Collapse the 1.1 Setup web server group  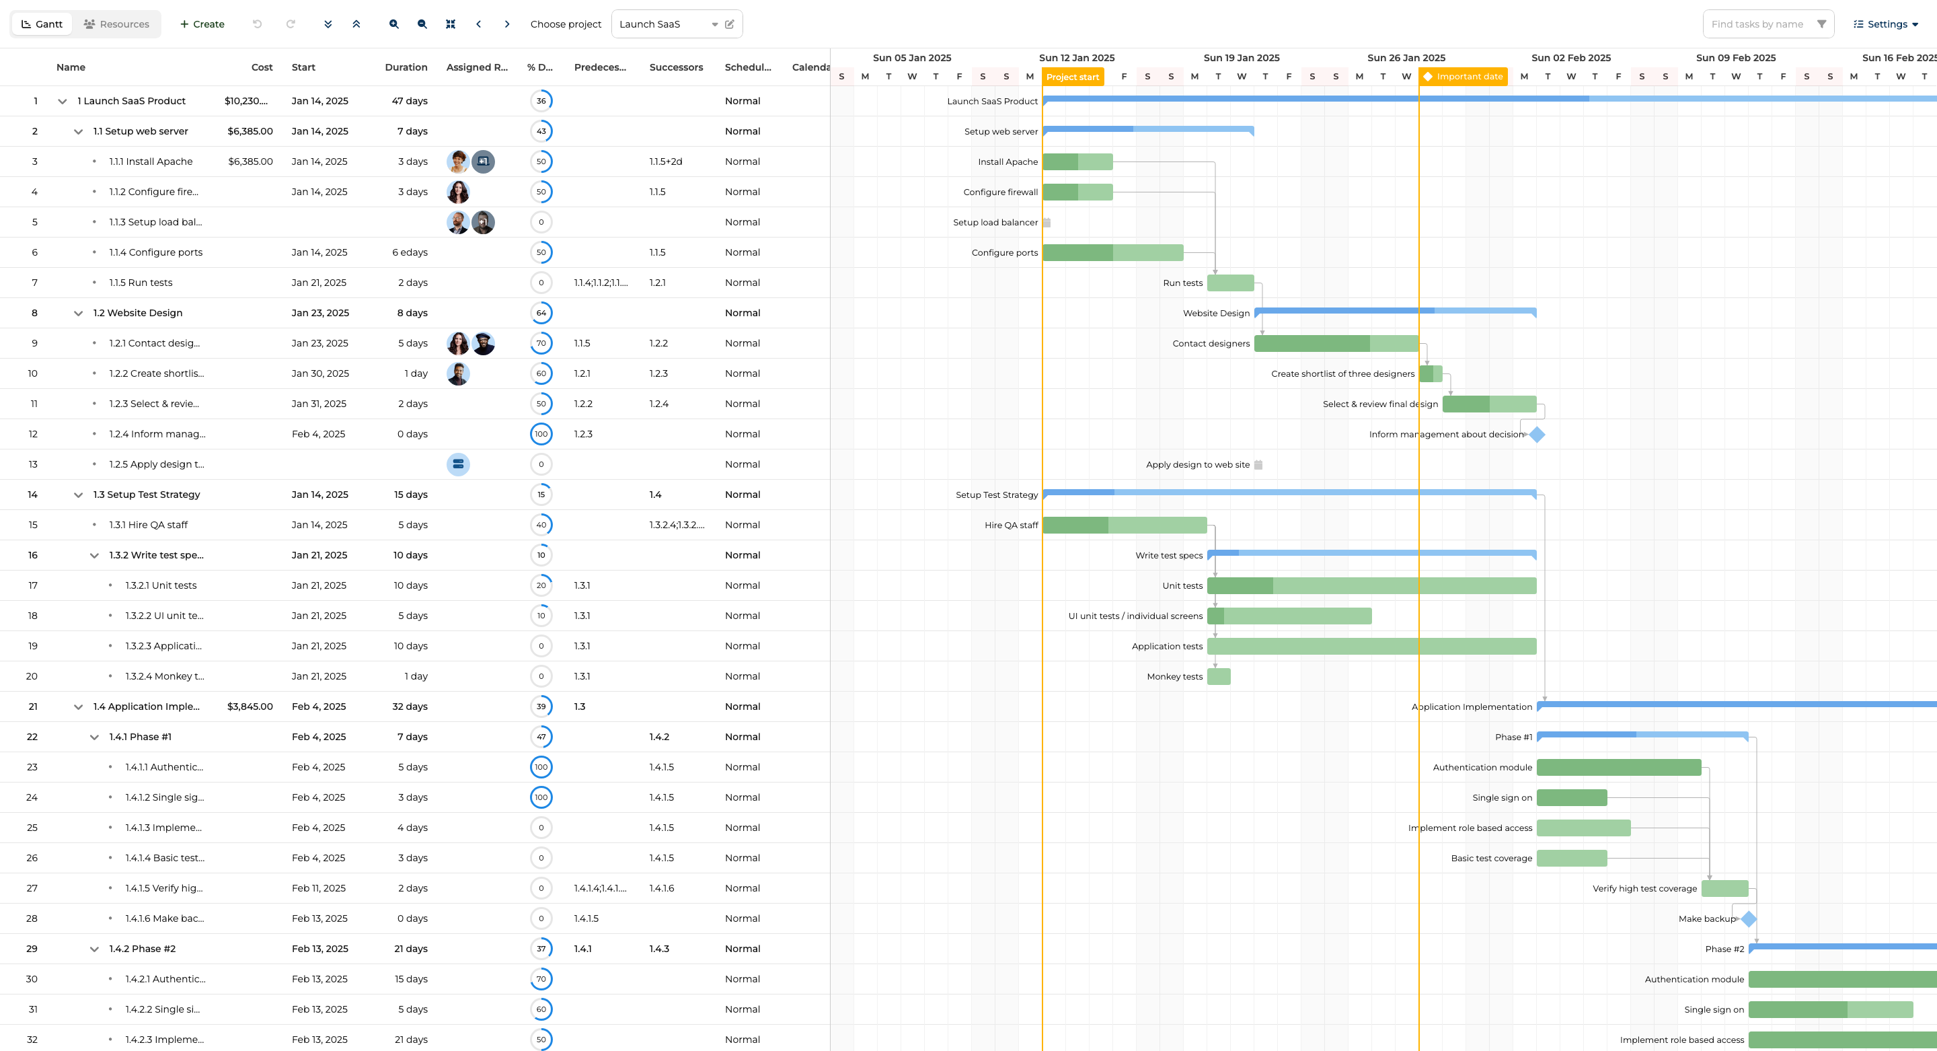coord(78,132)
